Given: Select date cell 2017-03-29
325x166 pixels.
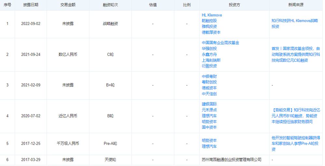Looking at the screenshot, I should (x=31, y=160).
